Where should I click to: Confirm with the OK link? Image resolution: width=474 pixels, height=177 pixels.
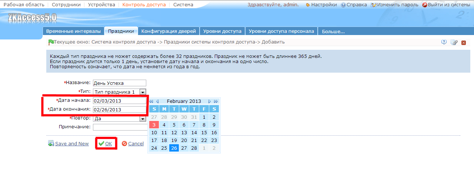click(109, 144)
